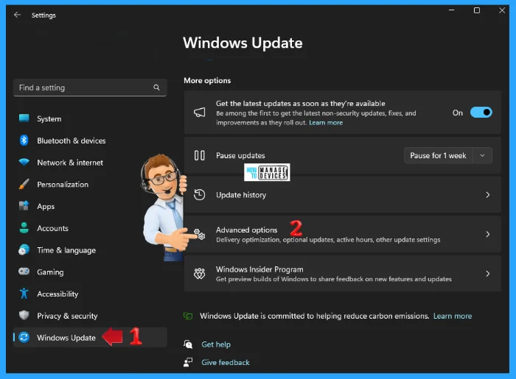Expand Advanced options chevron

tap(488, 234)
